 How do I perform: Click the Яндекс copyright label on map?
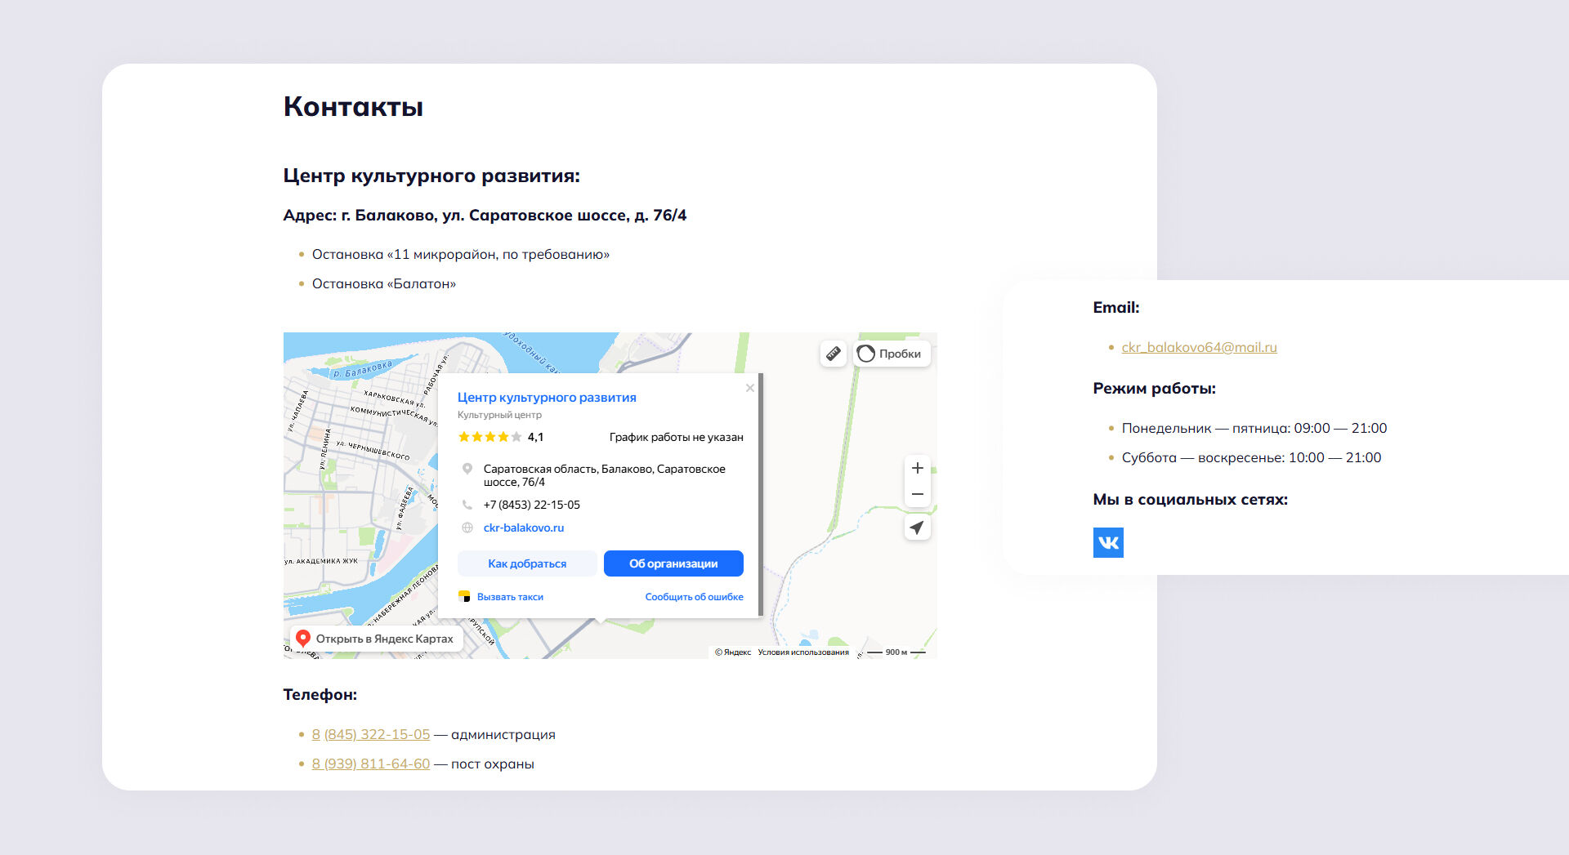coord(733,652)
